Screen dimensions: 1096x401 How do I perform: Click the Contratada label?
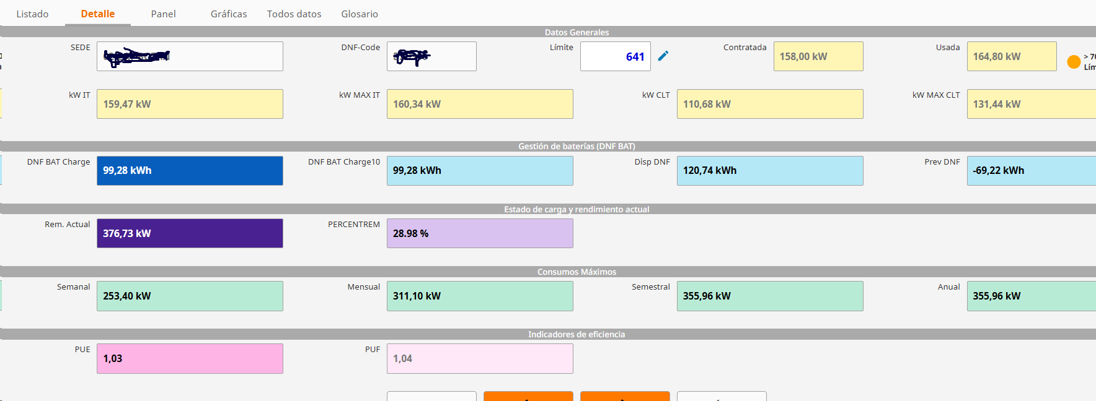click(745, 47)
